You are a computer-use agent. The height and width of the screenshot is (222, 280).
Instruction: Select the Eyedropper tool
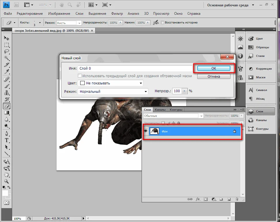[6, 72]
